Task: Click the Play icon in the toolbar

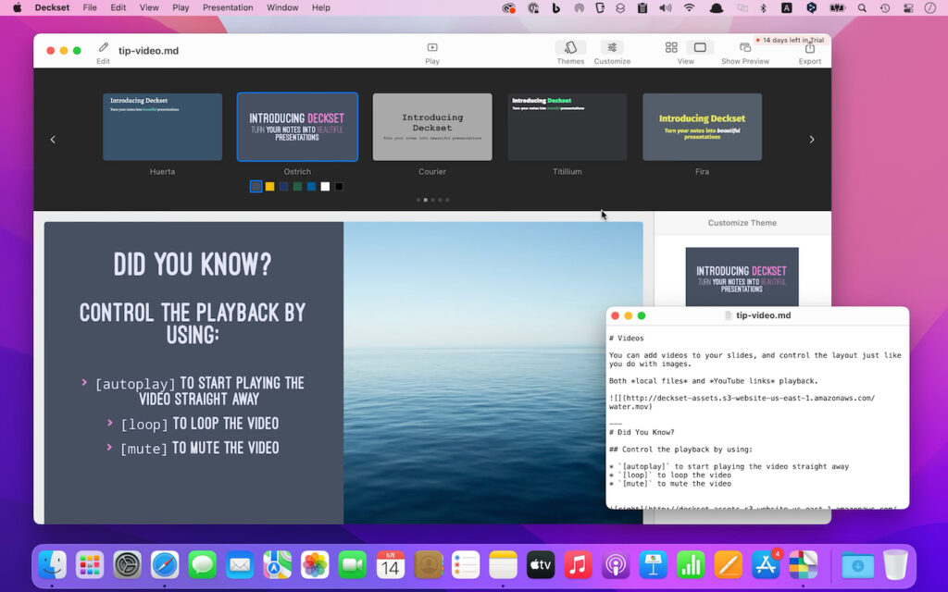Action: pyautogui.click(x=431, y=48)
